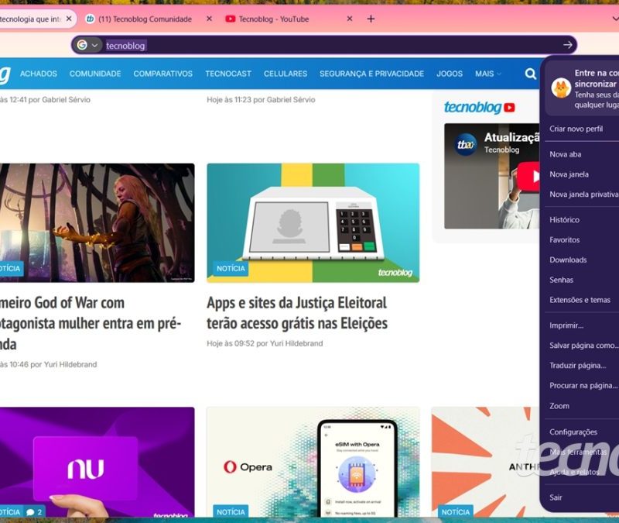
Task: Open the COMUNIDADE section
Action: point(95,74)
